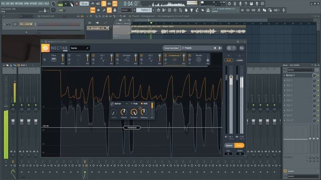The height and width of the screenshot is (180, 321).
Task: Click the help question mark icon
Action: (246, 3)
